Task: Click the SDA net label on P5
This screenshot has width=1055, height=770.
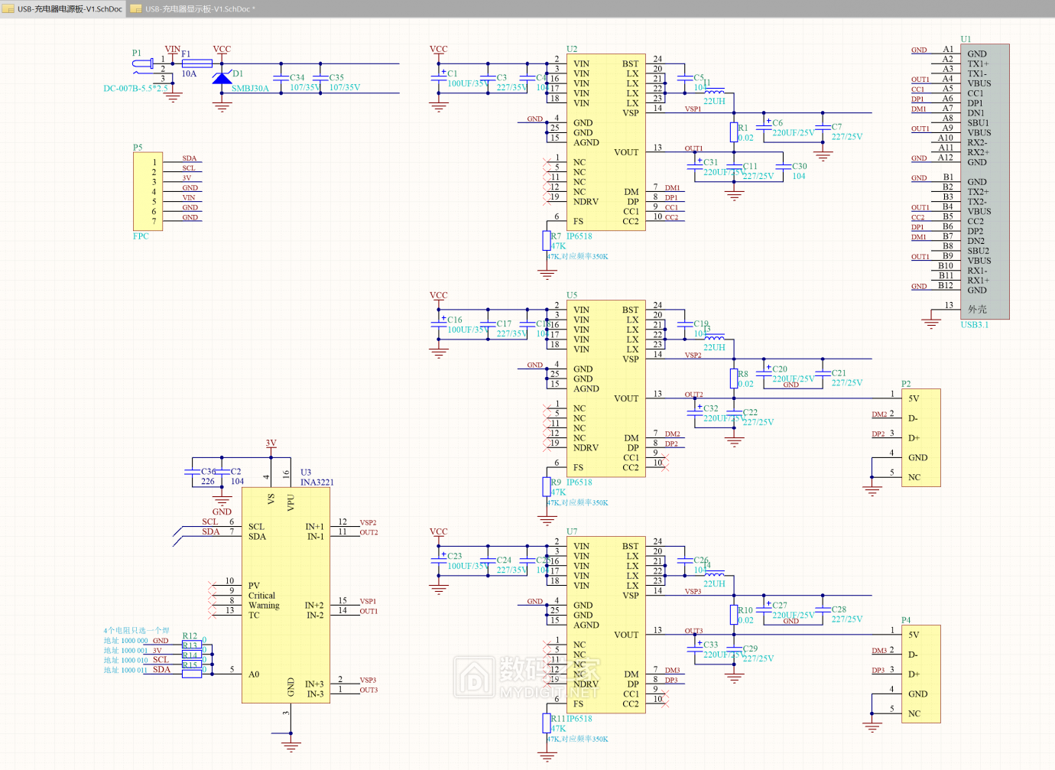Action: point(190,158)
